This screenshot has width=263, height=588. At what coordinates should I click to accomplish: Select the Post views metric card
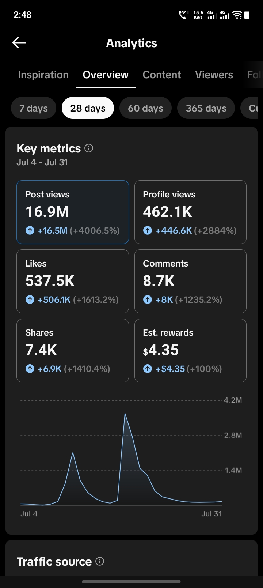pyautogui.click(x=73, y=212)
